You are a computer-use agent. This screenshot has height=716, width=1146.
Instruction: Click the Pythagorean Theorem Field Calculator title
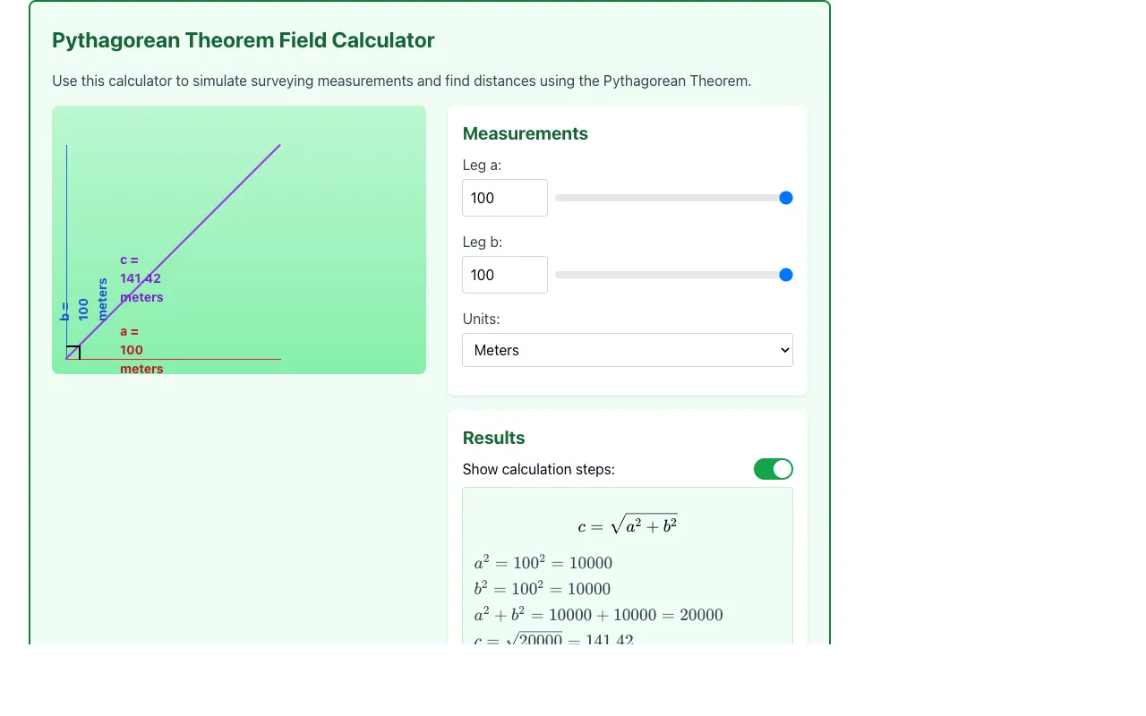point(244,40)
